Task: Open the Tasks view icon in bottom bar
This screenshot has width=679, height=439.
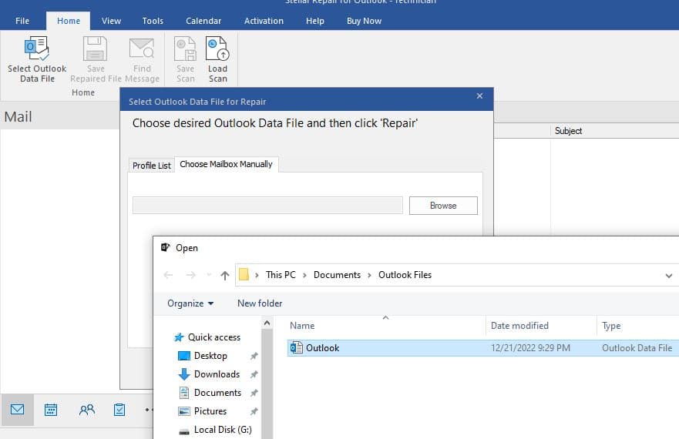Action: 119,410
